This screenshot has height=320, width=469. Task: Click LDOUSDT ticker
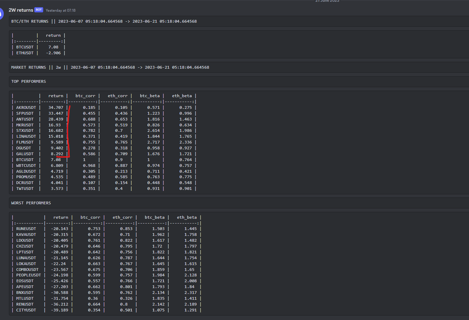(x=25, y=240)
